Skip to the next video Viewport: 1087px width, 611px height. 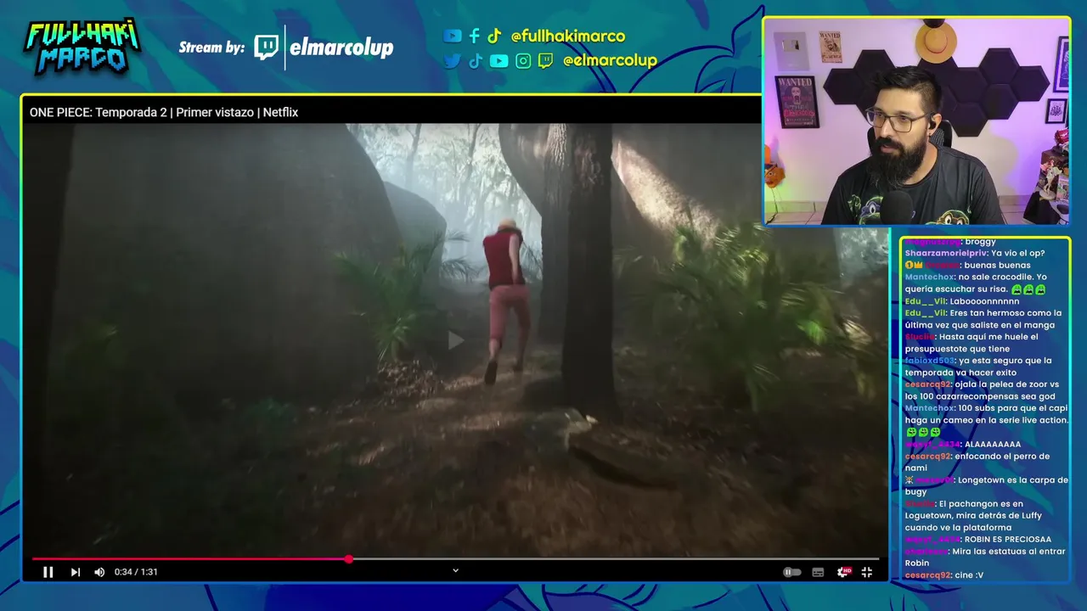point(75,572)
